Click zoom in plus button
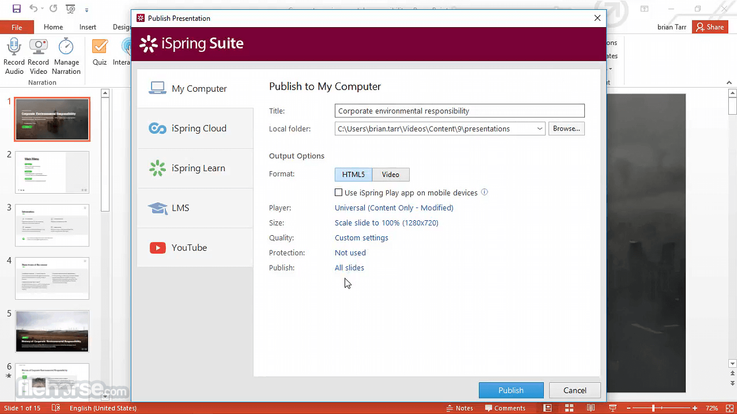 [695, 408]
